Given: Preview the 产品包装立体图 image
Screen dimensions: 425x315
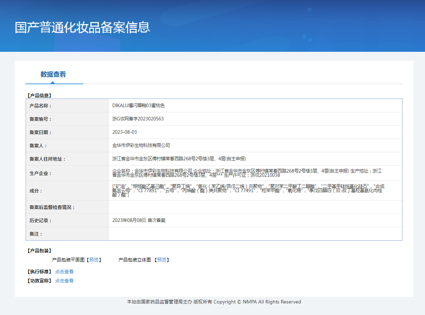Looking at the screenshot, I should pos(161,260).
